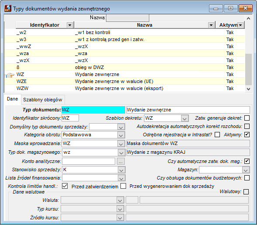Image resolution: width=257 pixels, height=225 pixels.
Task: Click the name 'Wydanie zewnęrzne w walucie (UE)'
Action: pos(114,81)
